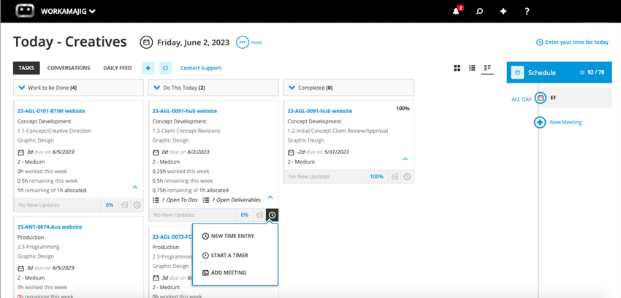Click the search magnifier in top bar
This screenshot has width=621, height=298.
pyautogui.click(x=479, y=12)
